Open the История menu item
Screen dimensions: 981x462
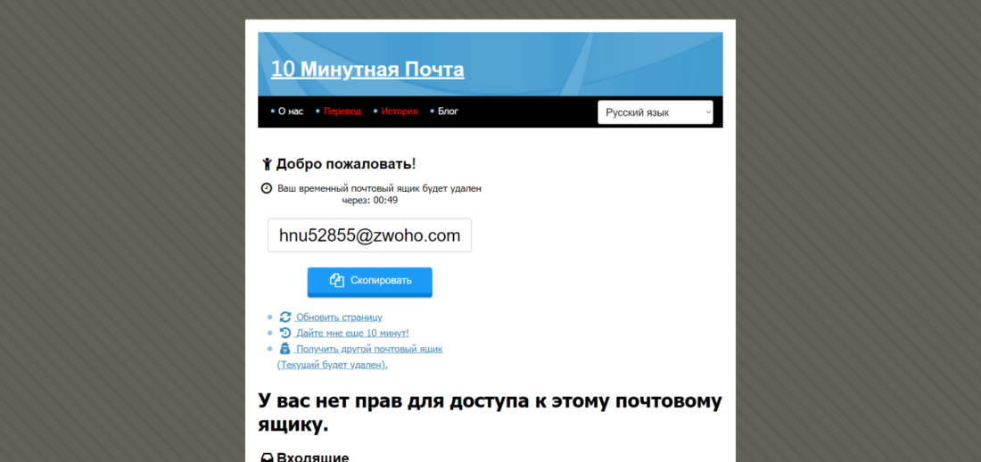[x=400, y=111]
